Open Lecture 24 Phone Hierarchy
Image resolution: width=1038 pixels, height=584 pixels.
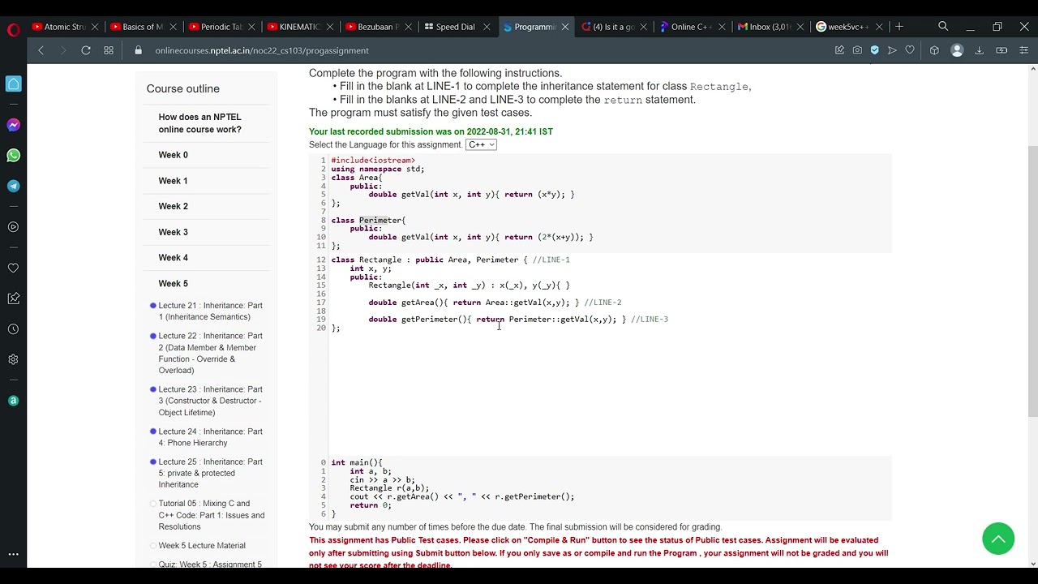(x=211, y=437)
